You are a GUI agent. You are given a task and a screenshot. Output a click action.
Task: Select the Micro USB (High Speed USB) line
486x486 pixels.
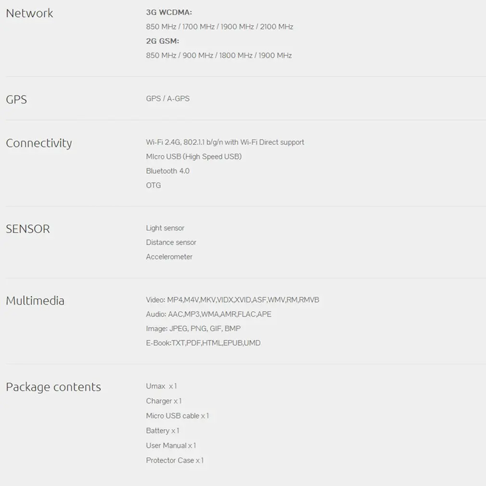click(194, 156)
